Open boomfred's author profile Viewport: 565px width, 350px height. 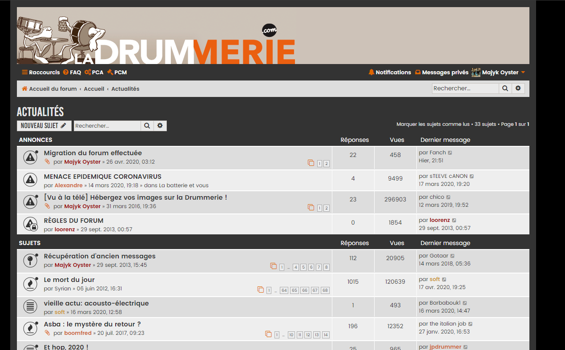78,333
